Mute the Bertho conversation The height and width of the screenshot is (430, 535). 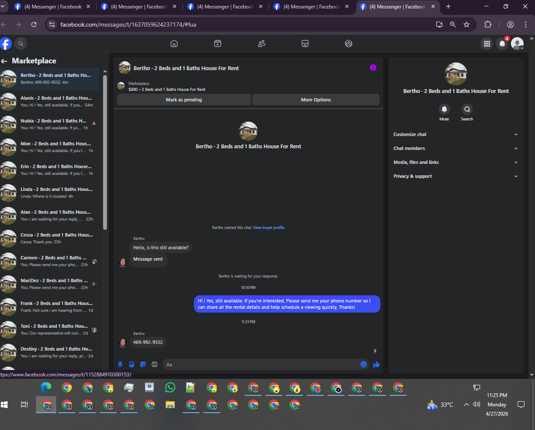click(x=444, y=109)
